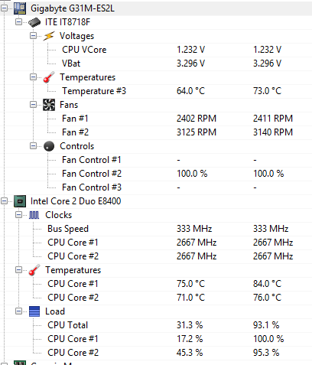Collapse the ITE IT8718F node

tap(18, 22)
